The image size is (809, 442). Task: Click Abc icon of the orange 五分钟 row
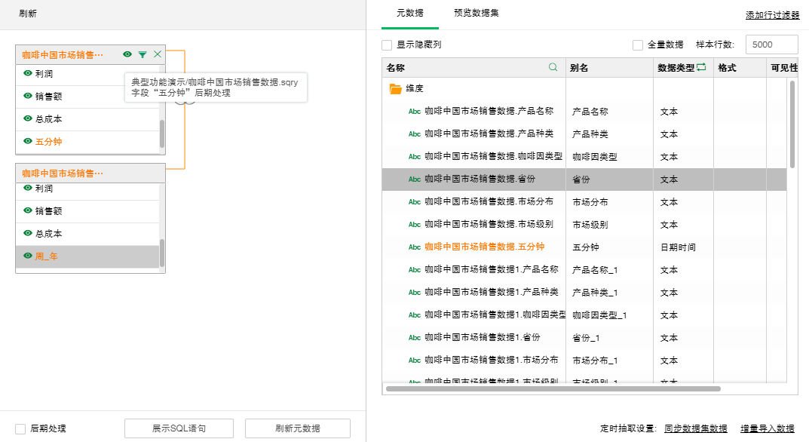pos(414,247)
